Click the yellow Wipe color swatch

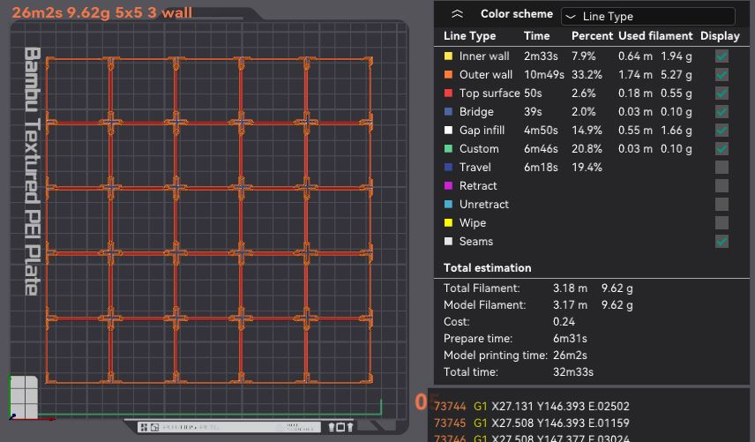(x=448, y=223)
